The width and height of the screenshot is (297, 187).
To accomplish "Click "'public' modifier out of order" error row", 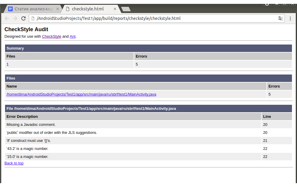I will click(133, 132).
